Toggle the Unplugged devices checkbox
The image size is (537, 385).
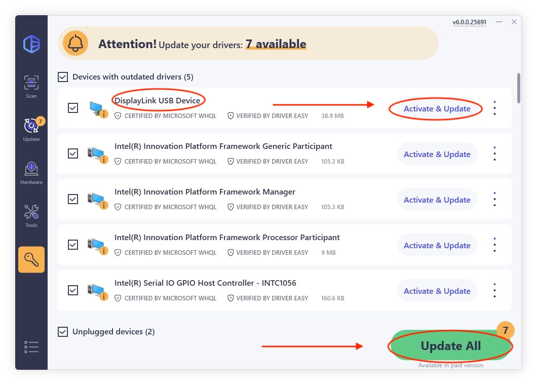point(63,332)
